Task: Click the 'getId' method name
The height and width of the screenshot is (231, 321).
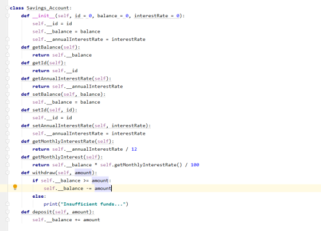Action: click(x=40, y=63)
